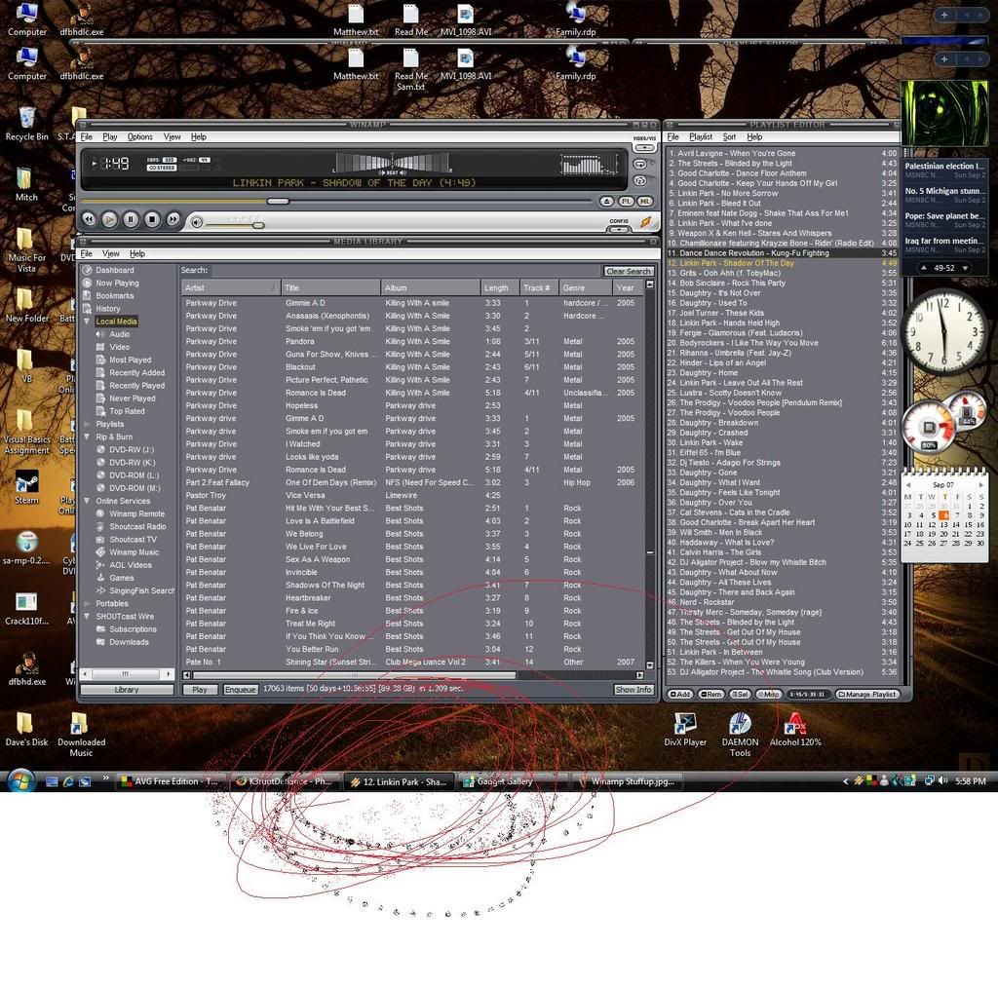This screenshot has width=998, height=986.
Task: Stop playback with Winamp's stop button
Action: [x=151, y=219]
